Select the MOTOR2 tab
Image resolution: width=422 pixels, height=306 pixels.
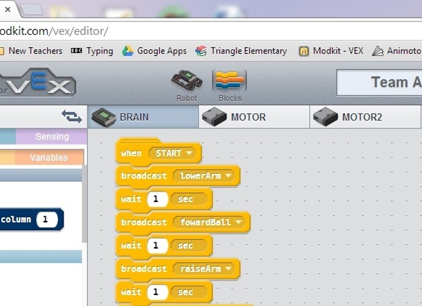pos(365,117)
